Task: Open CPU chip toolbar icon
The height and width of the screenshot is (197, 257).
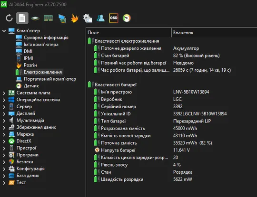Action: [35, 19]
